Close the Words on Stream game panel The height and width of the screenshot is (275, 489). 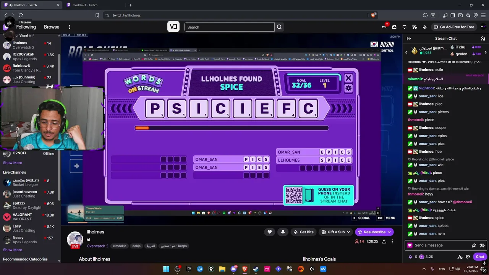click(348, 78)
